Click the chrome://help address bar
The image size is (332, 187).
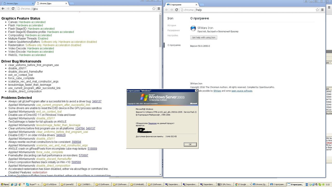(246, 10)
